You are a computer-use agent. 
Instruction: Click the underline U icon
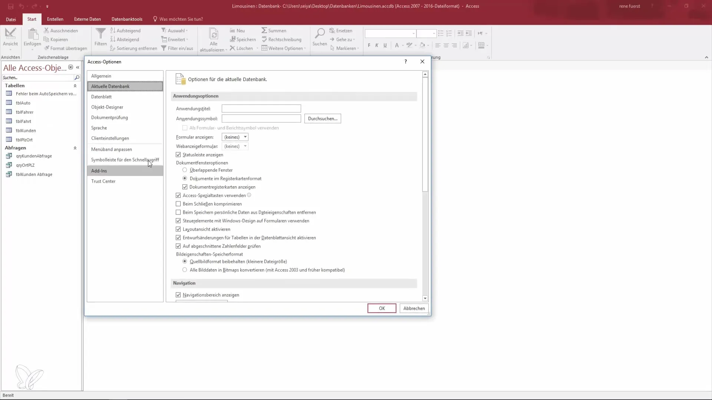(385, 45)
